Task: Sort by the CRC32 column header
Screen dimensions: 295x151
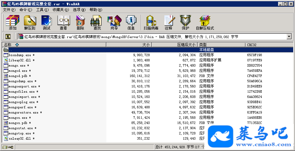Action: [269, 45]
